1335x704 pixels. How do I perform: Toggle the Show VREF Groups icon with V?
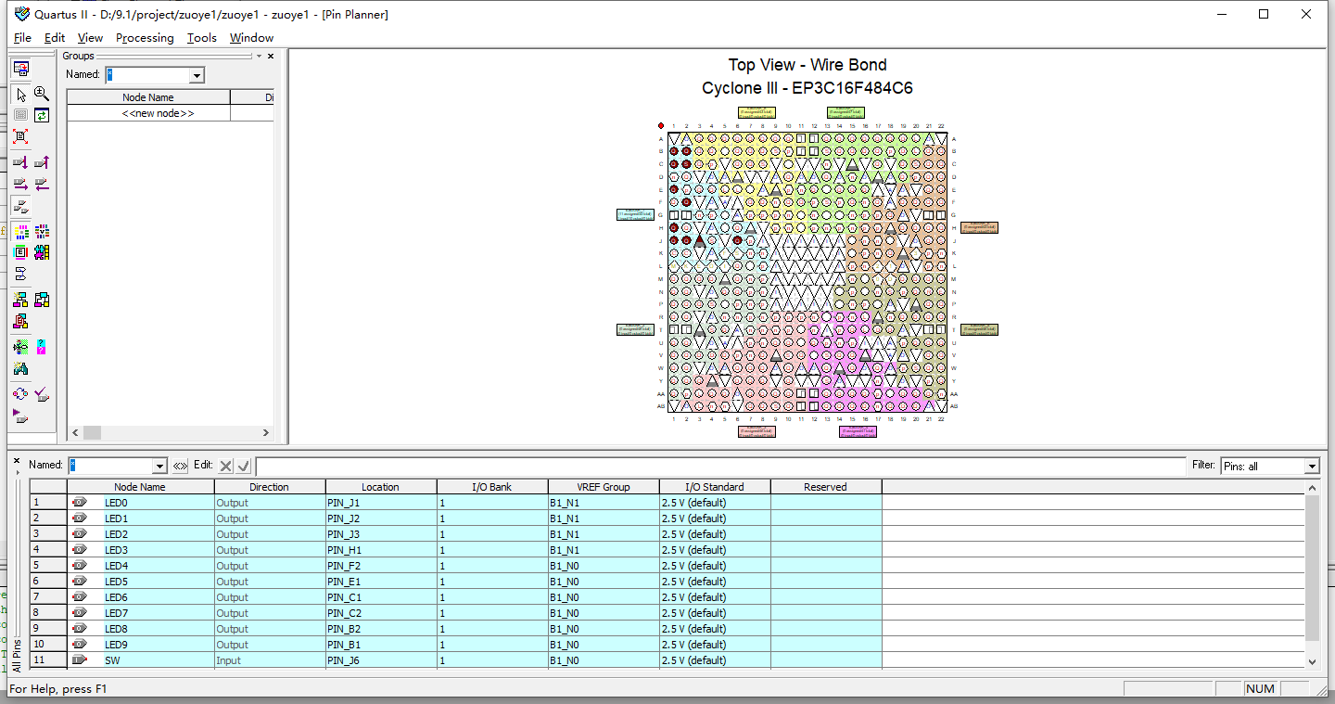42,231
